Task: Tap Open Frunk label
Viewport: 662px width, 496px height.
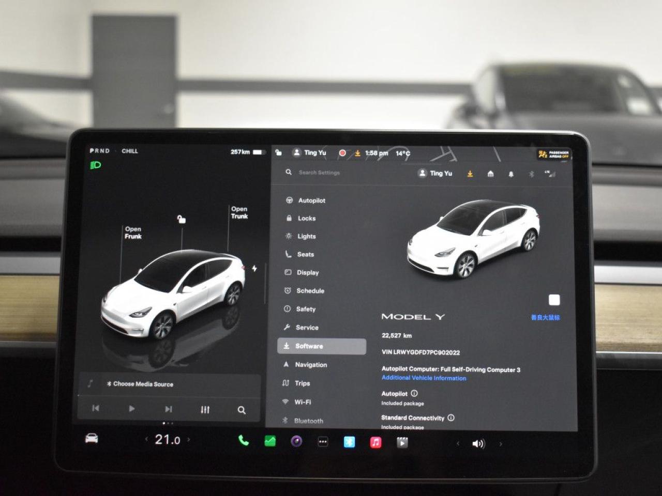Action: 133,233
